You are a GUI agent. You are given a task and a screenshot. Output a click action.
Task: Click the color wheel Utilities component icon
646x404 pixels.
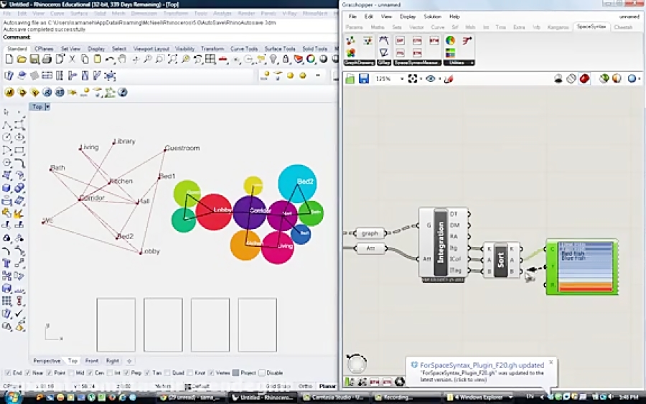(x=451, y=41)
